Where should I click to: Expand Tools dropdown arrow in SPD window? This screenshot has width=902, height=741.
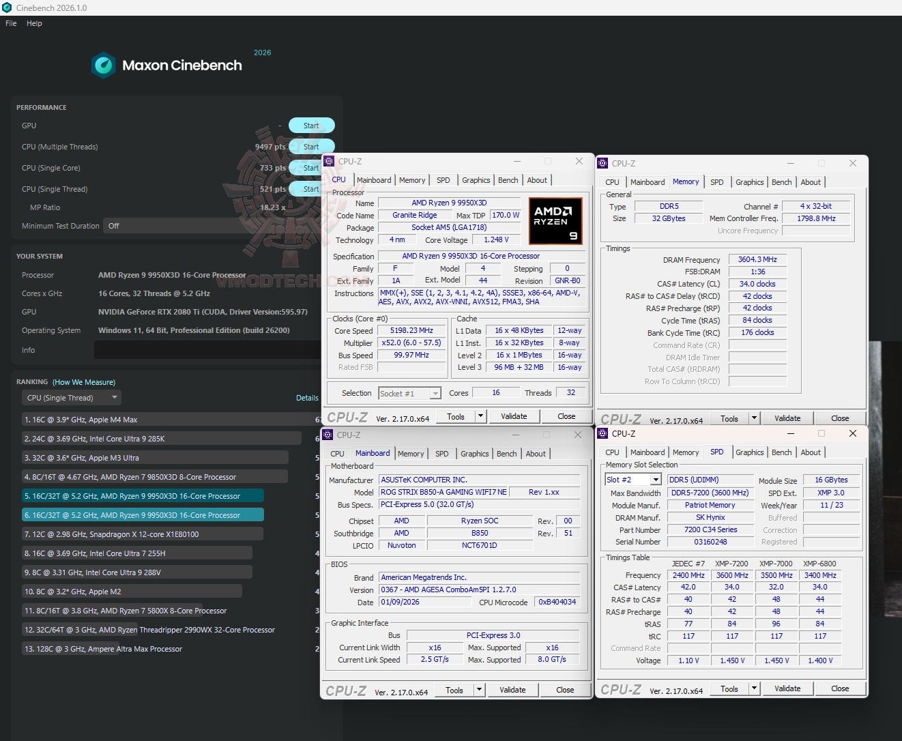(x=754, y=689)
